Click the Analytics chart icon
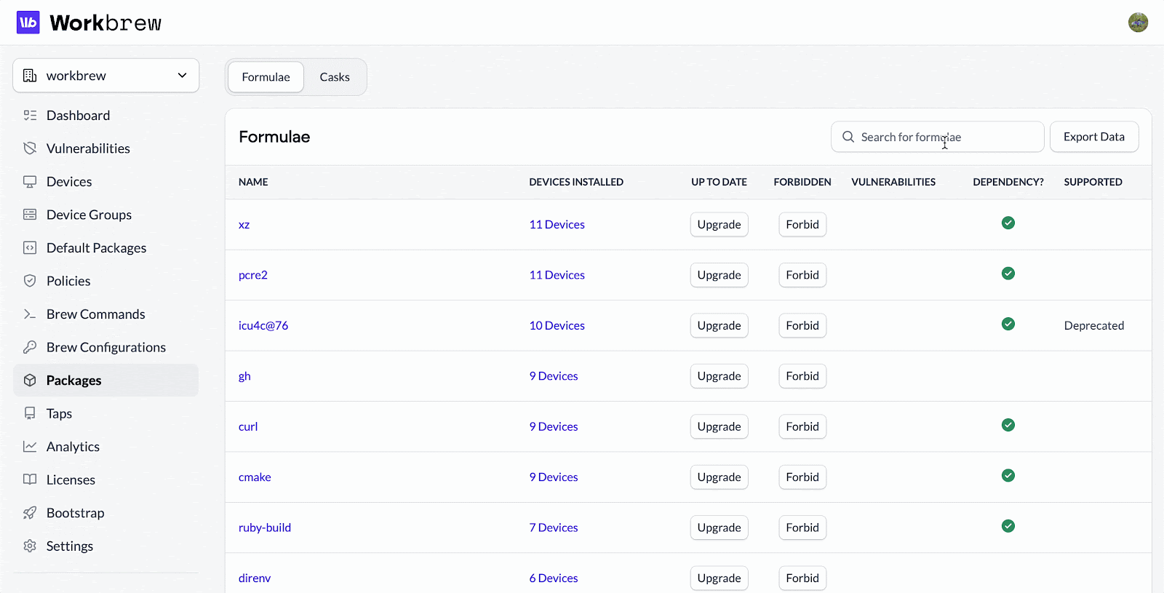 coord(30,447)
